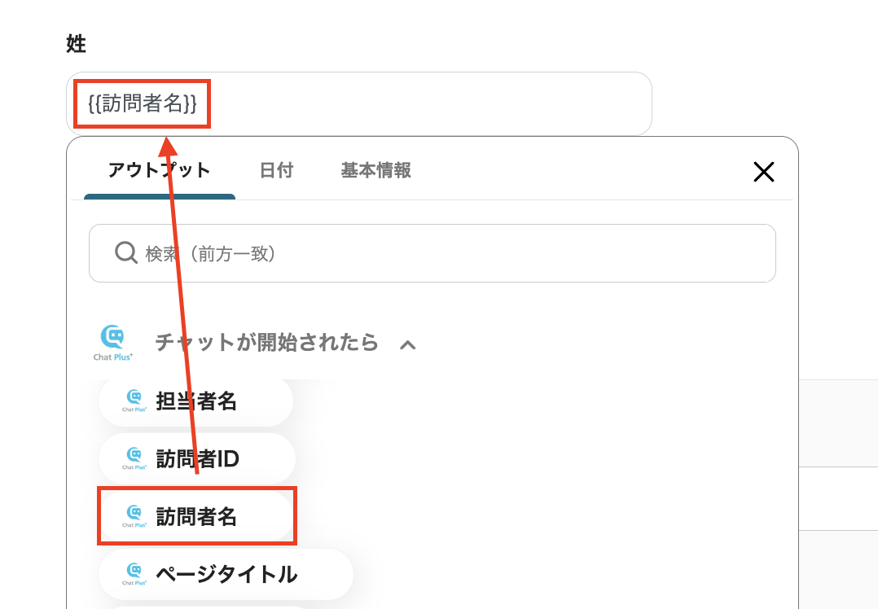Image resolution: width=878 pixels, height=609 pixels.
Task: Select the 訪問者名 output item
Action: point(196,516)
